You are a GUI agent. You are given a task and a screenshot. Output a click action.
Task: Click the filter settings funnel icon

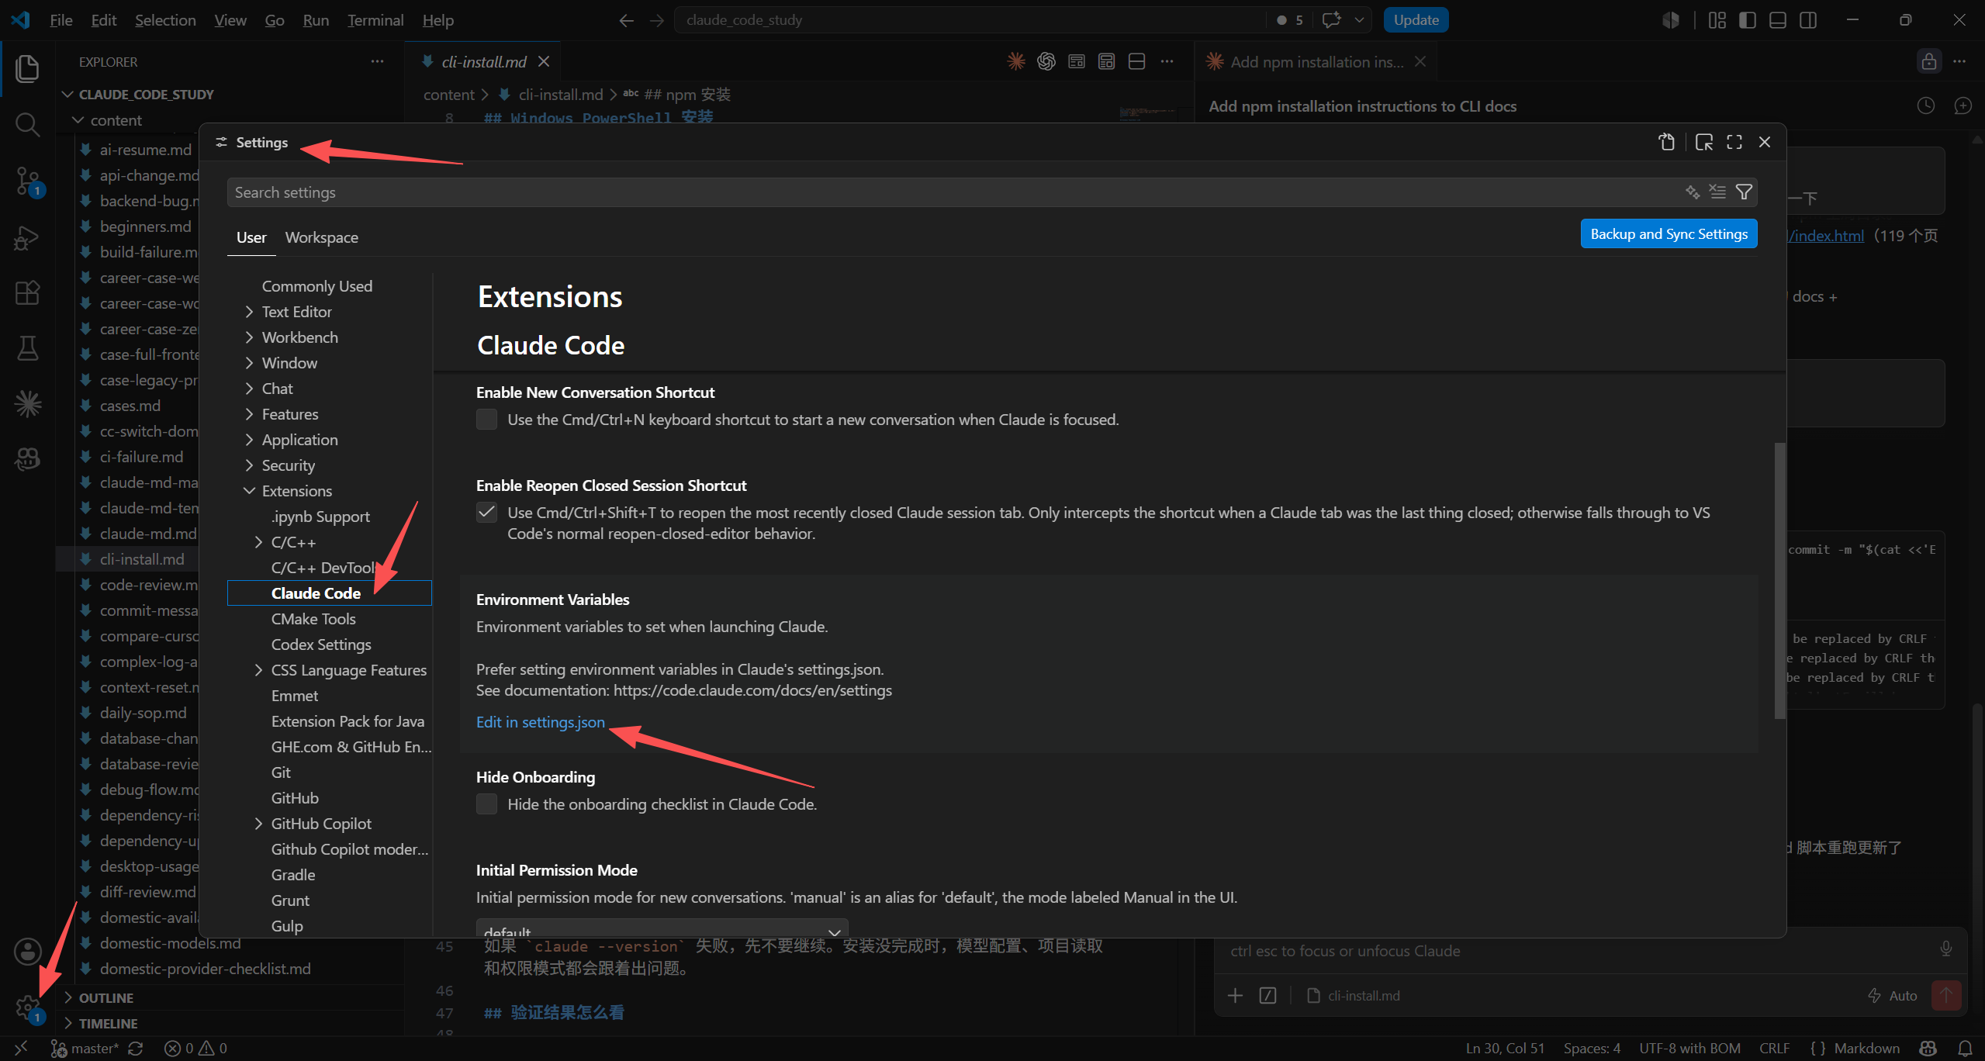tap(1744, 192)
